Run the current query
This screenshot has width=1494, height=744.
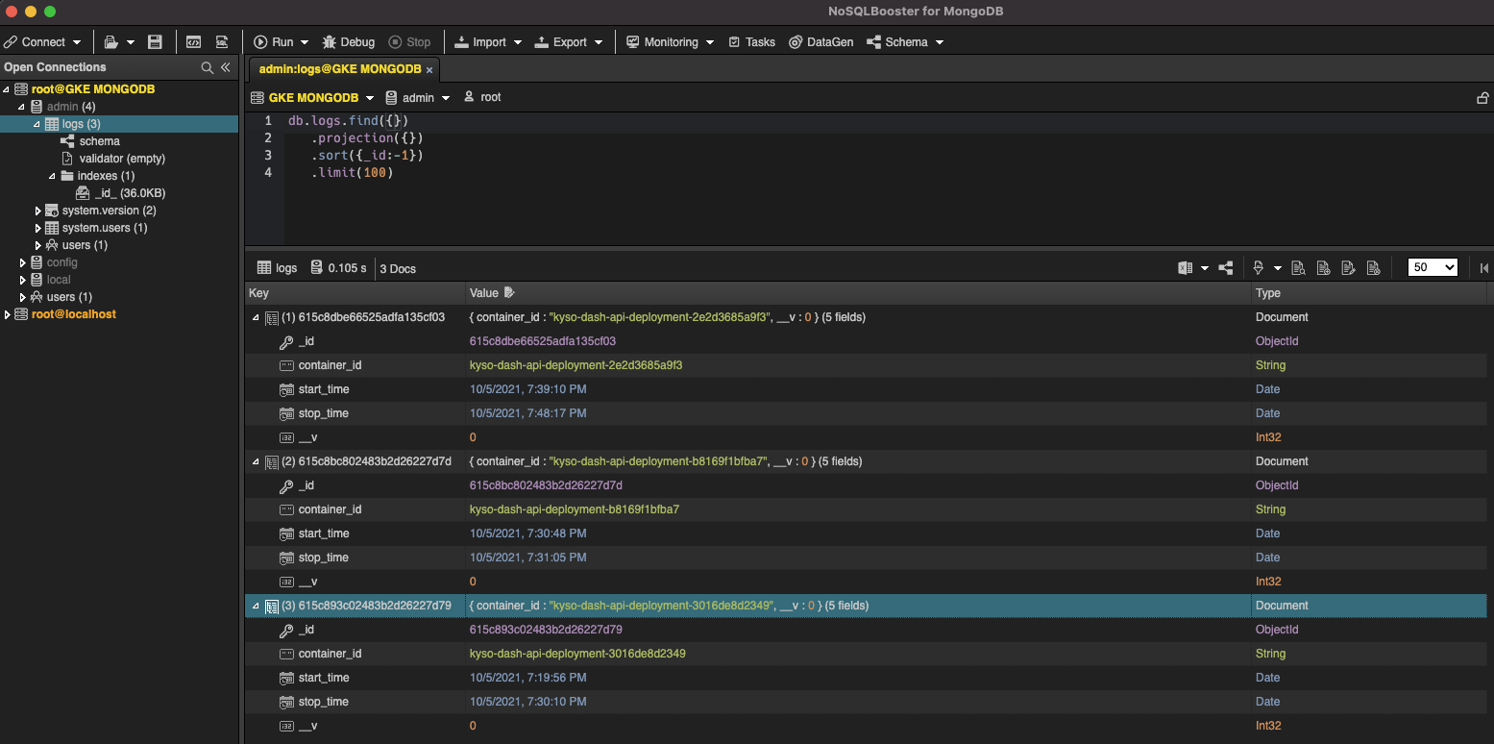[274, 42]
